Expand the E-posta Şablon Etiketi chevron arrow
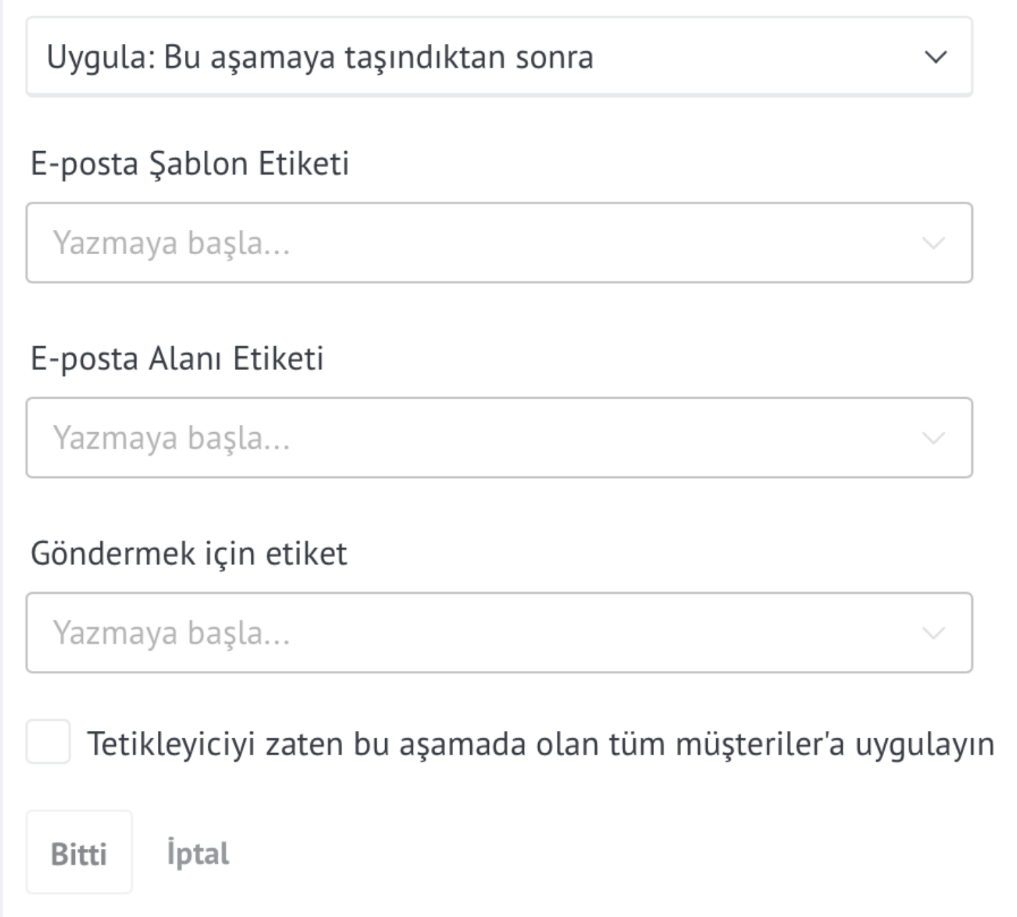The image size is (1017, 917). point(933,243)
